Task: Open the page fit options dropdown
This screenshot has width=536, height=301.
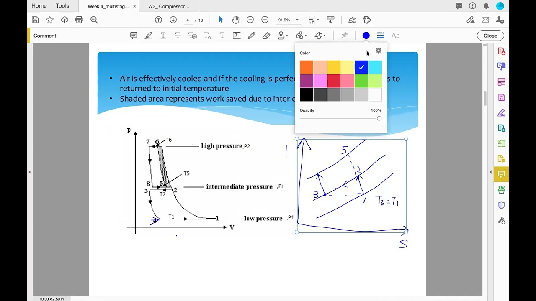Action: tap(313, 20)
